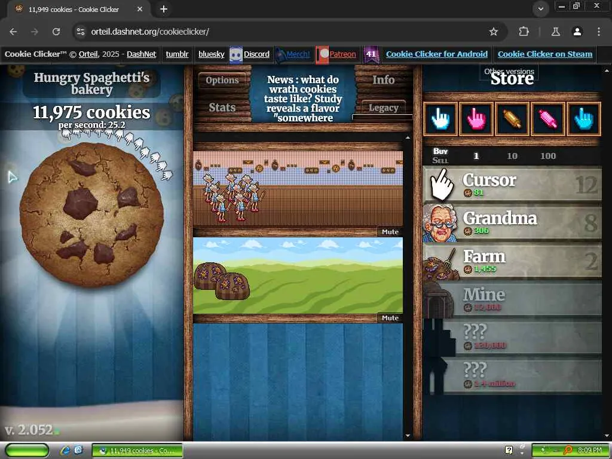Screen dimensions: 612x459
Task: Open the Legacy menu
Action: (x=383, y=108)
